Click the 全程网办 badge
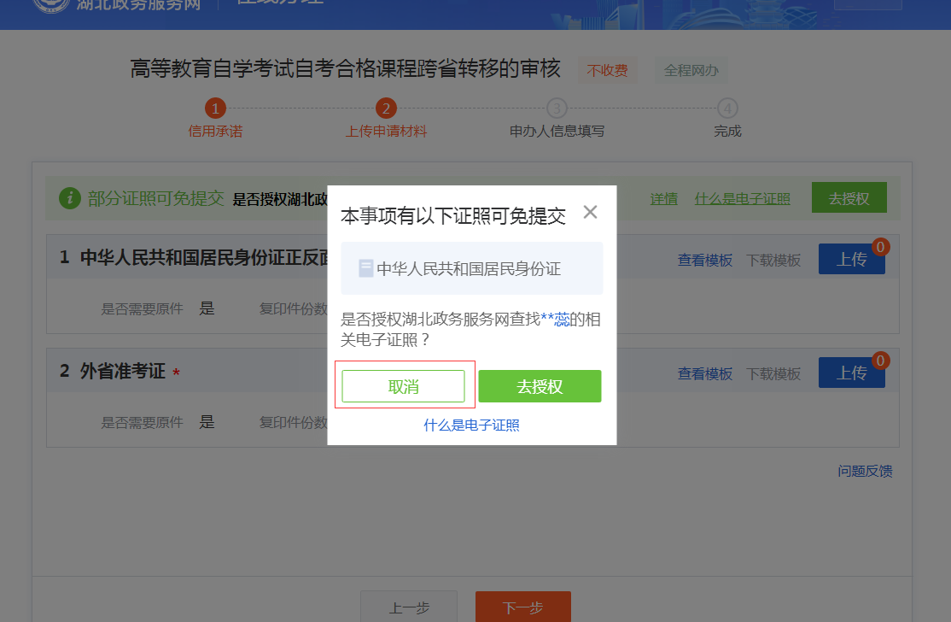 [x=690, y=70]
